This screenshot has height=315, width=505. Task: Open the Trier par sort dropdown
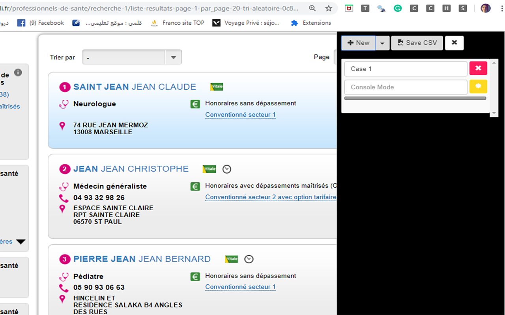[x=132, y=57]
